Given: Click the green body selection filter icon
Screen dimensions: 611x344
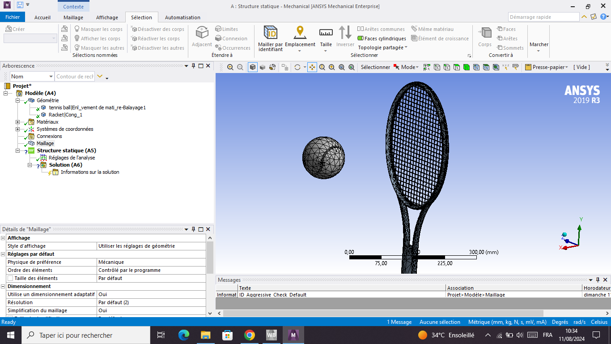Looking at the screenshot, I should [467, 67].
